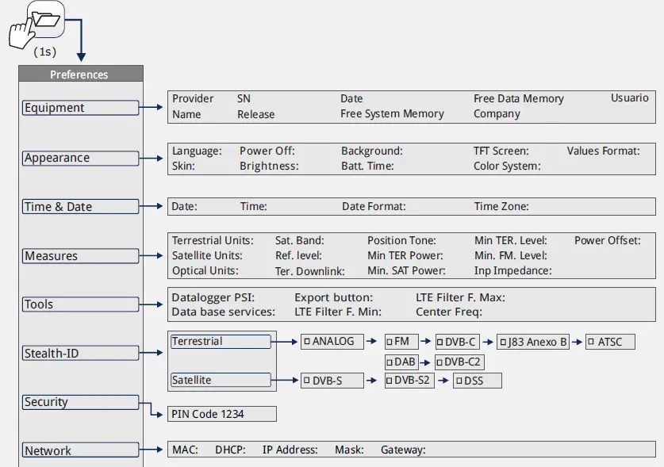Image resolution: width=664 pixels, height=467 pixels.
Task: Click the Sat. Band: setting
Action: pos(299,240)
